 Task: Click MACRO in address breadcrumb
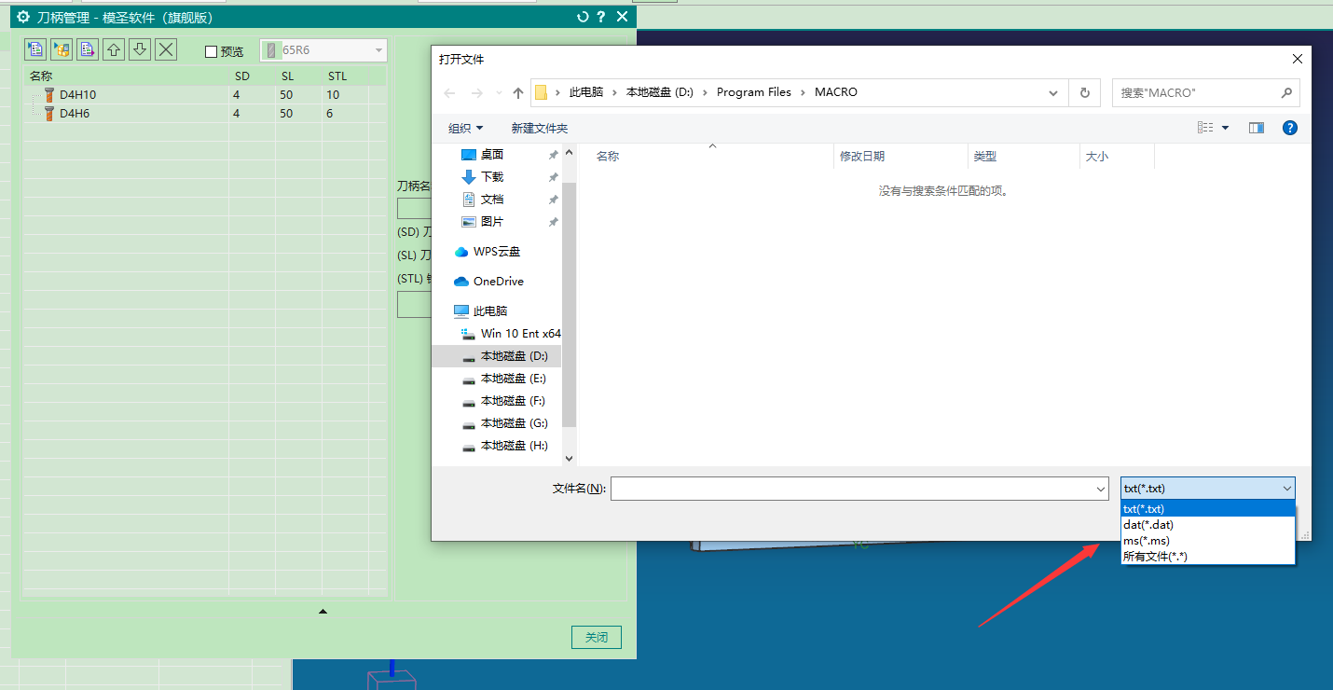(836, 92)
